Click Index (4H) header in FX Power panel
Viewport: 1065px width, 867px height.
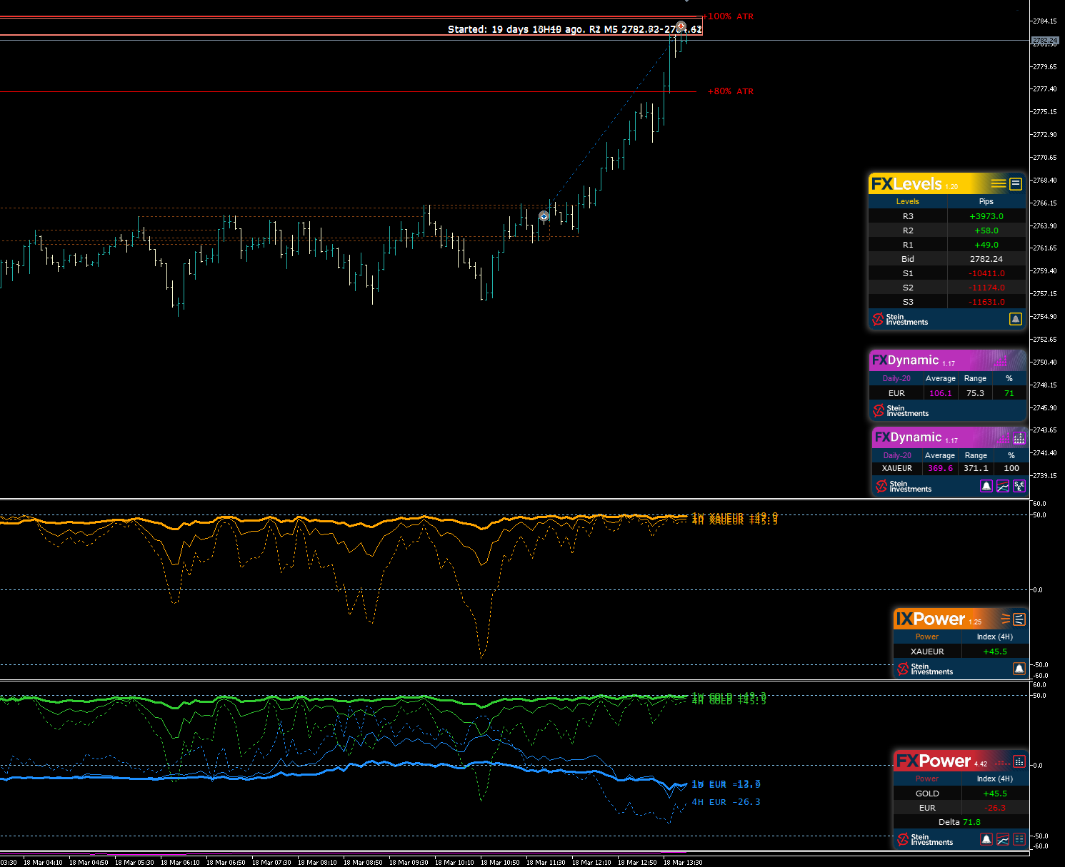click(x=994, y=779)
